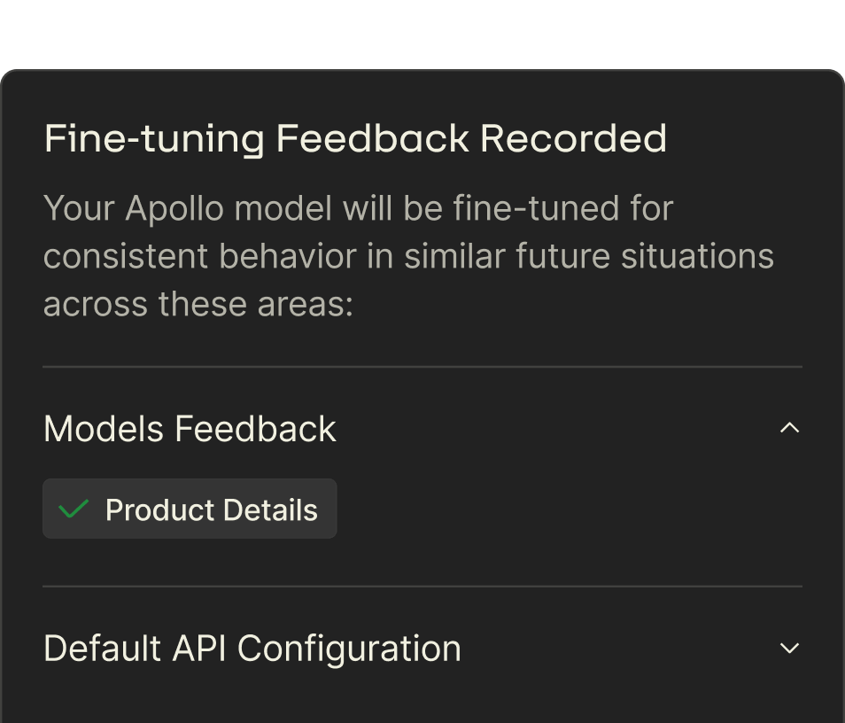Expand the Default API Configuration chevron
Screen dimensions: 845x723
coord(788,649)
